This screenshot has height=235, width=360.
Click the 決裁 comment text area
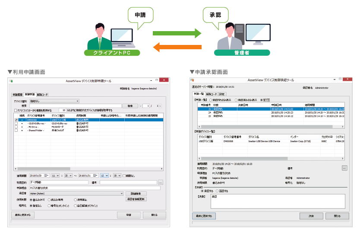(278, 201)
